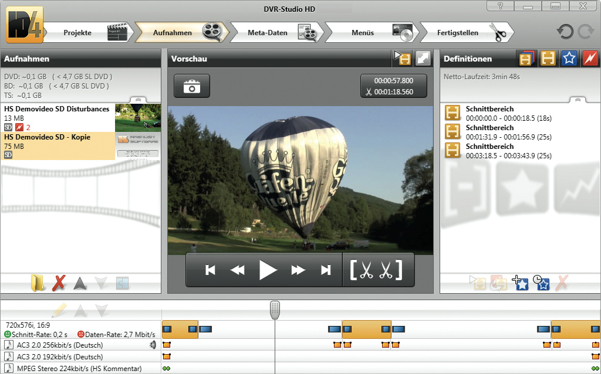Click the red disturbance filter icon

pyautogui.click(x=589, y=59)
